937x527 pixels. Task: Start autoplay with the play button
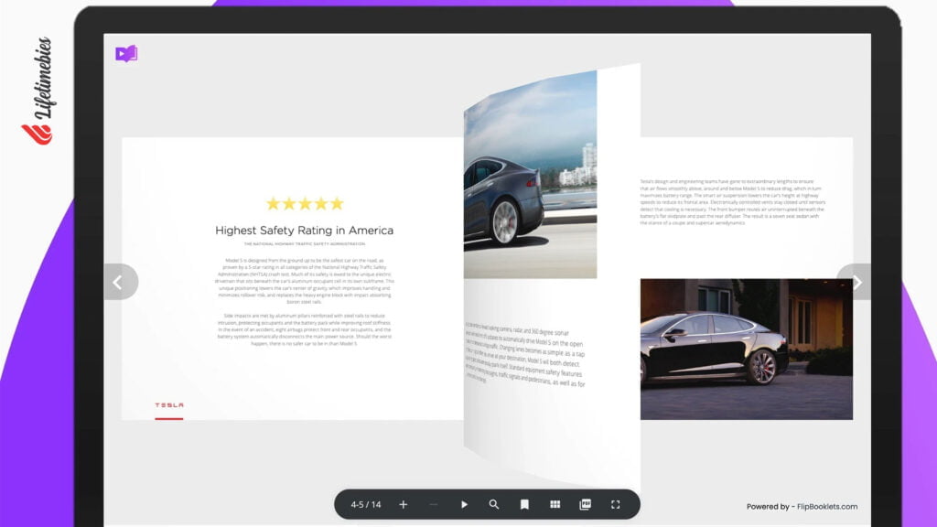pyautogui.click(x=464, y=504)
